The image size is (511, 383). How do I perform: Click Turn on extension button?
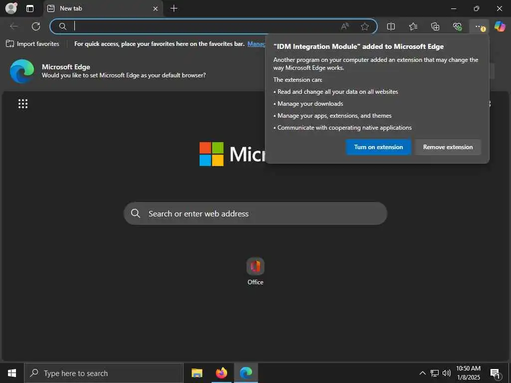coord(378,147)
